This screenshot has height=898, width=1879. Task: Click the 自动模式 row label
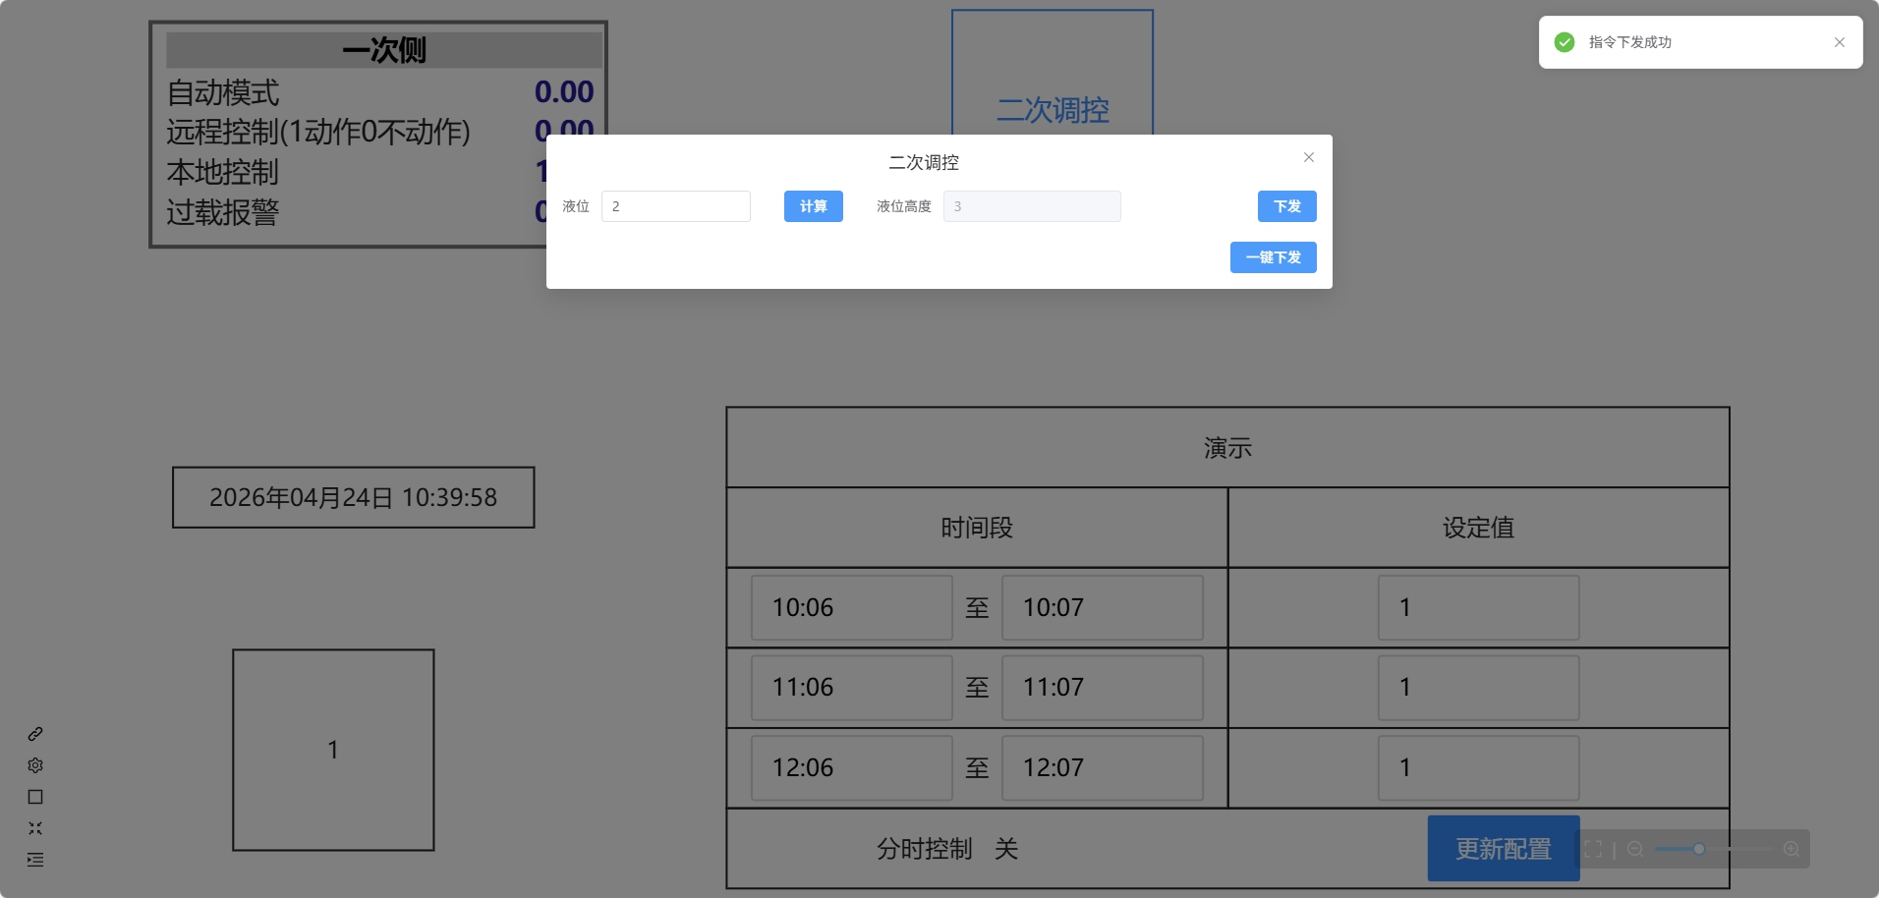223,93
